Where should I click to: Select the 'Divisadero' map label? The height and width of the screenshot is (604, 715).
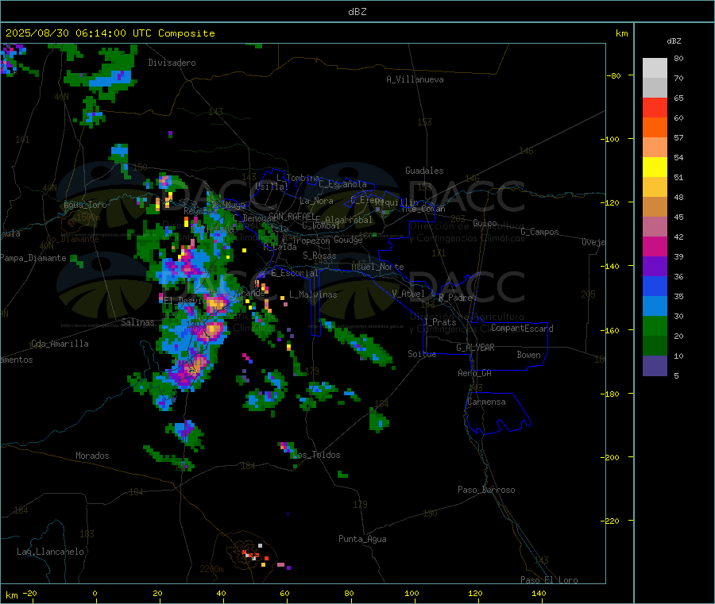[172, 63]
